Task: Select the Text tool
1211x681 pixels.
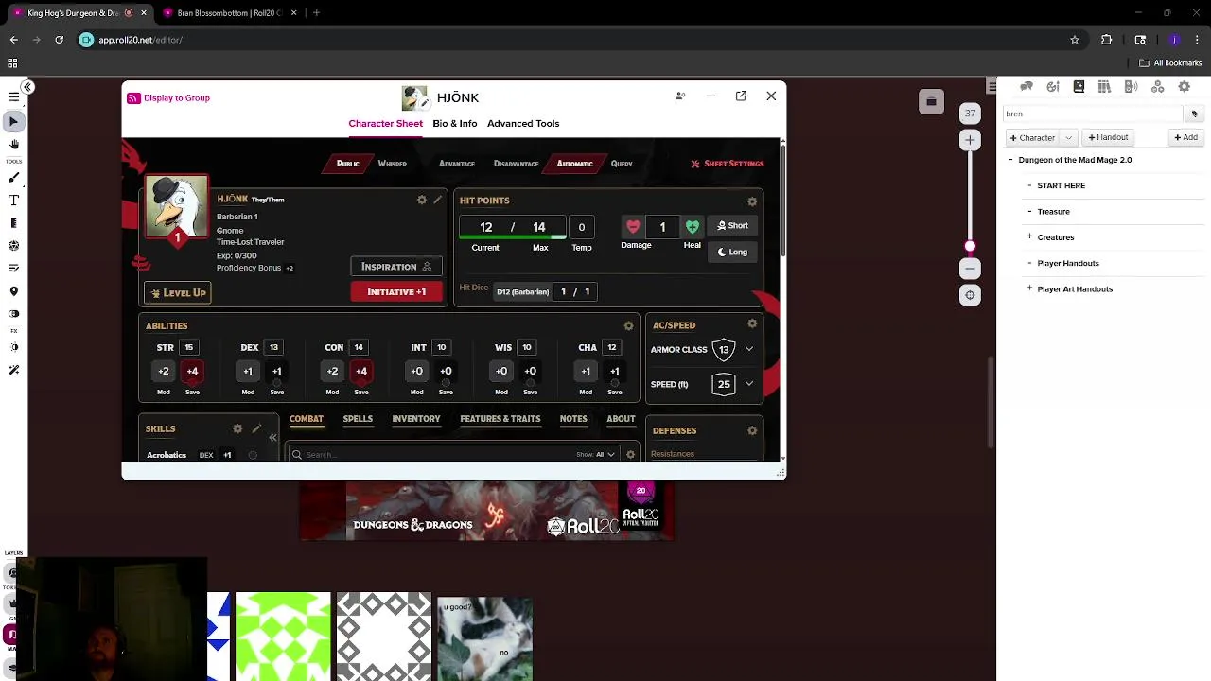Action: tap(14, 201)
